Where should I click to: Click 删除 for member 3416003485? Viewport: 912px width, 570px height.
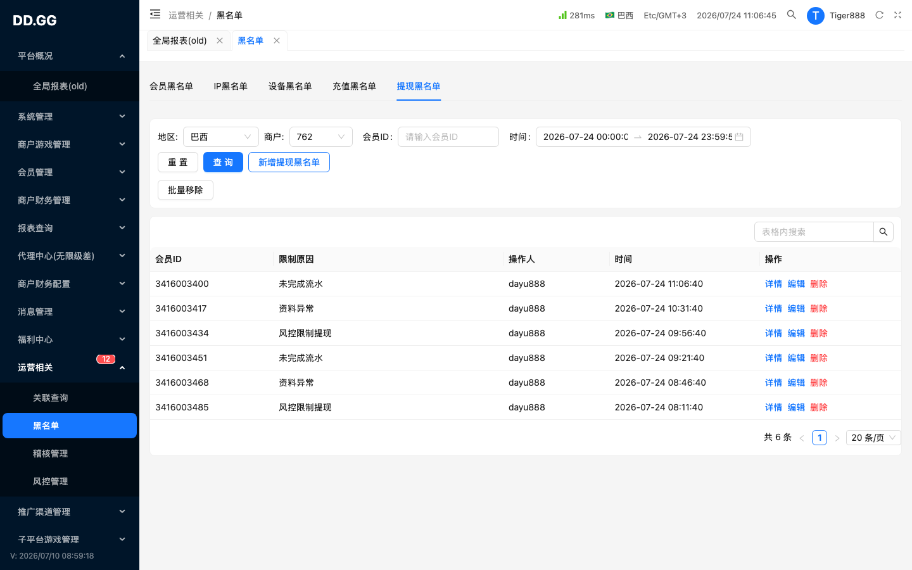click(x=819, y=407)
